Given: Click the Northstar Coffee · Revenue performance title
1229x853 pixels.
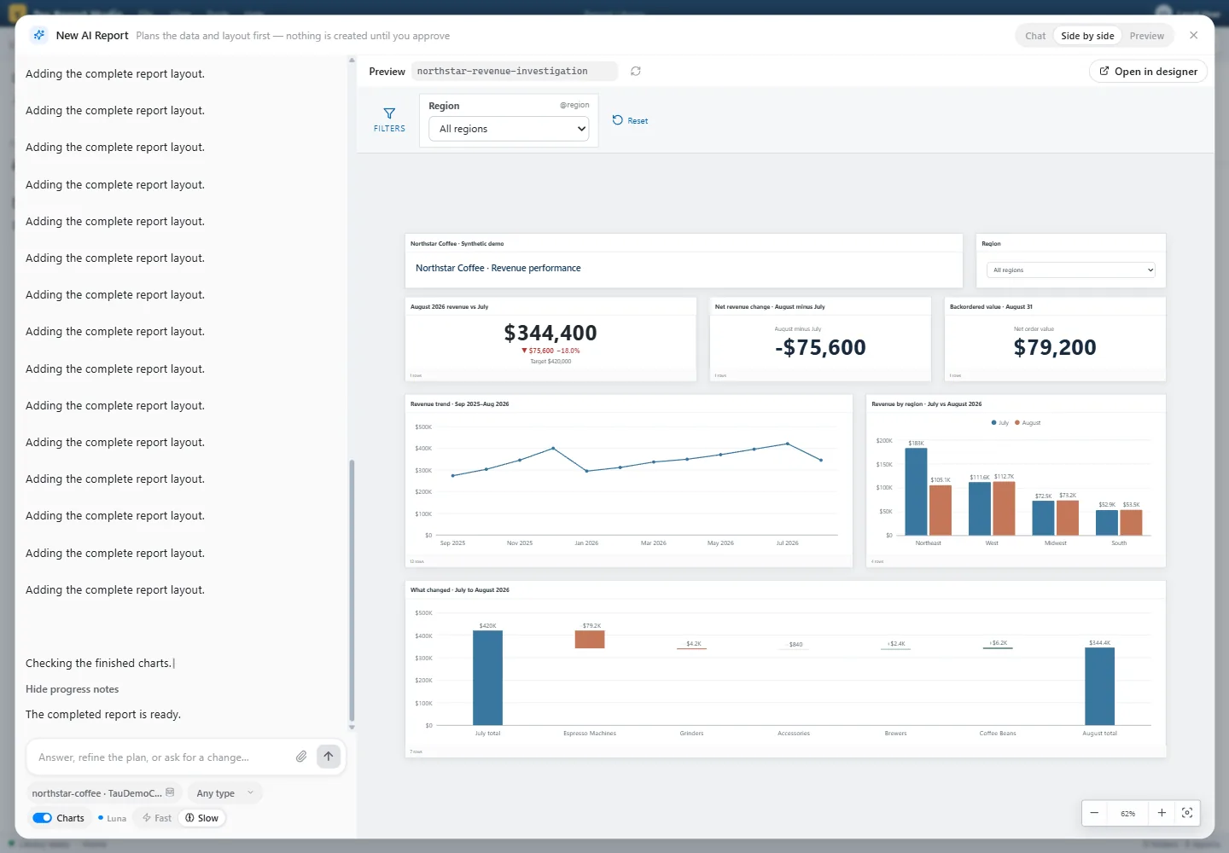Looking at the screenshot, I should click(x=498, y=268).
